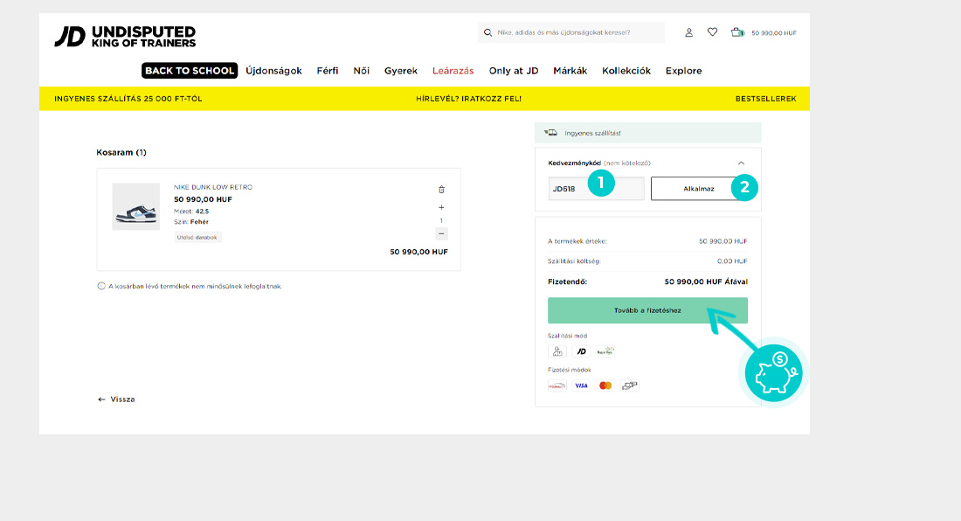Image resolution: width=961 pixels, height=521 pixels.
Task: Open the Férfi menu
Action: tap(328, 71)
